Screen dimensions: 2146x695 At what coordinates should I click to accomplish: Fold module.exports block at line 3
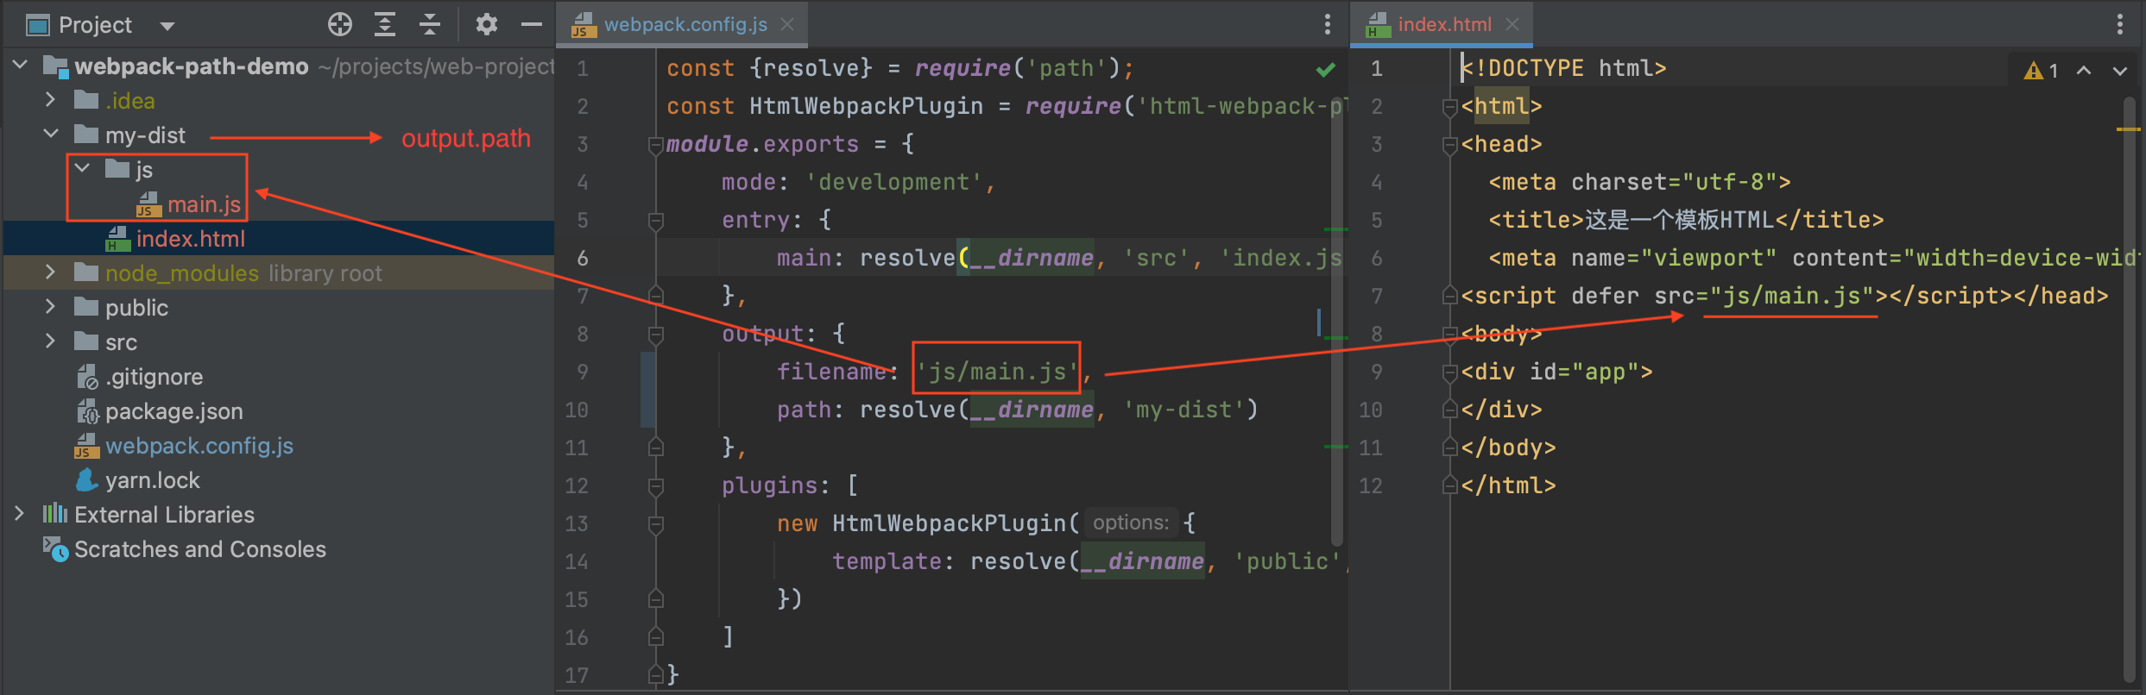[656, 144]
